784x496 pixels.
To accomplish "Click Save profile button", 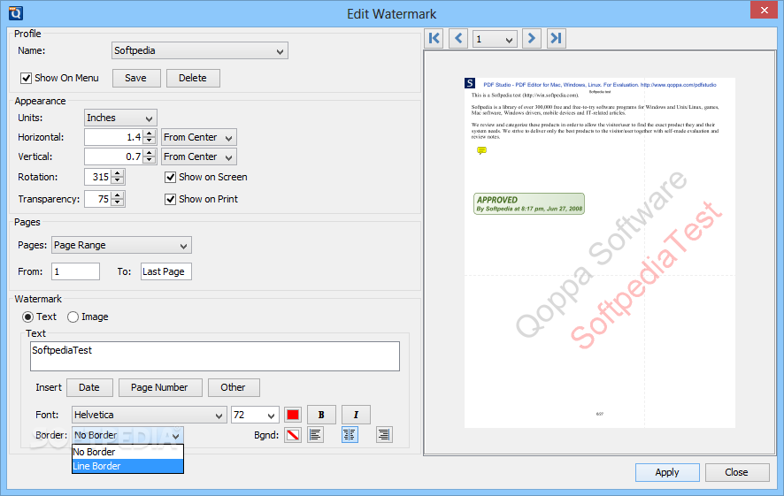I will pyautogui.click(x=136, y=78).
